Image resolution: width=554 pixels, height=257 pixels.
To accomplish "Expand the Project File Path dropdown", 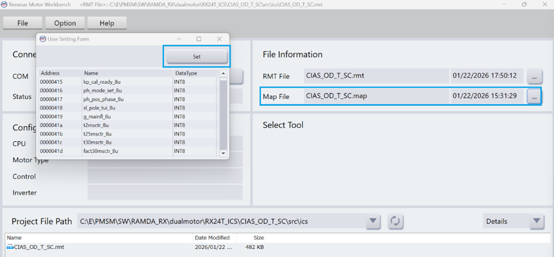I will pos(373,222).
